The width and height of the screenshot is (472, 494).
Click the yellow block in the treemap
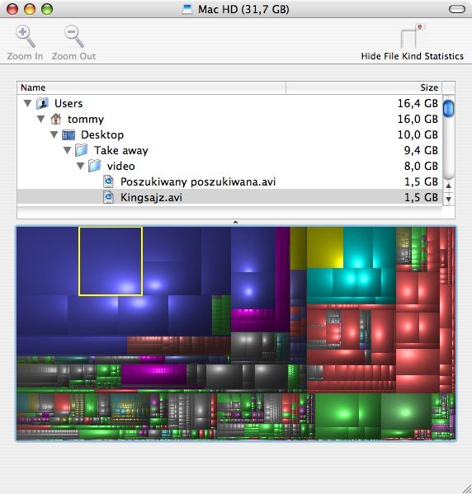pos(325,247)
